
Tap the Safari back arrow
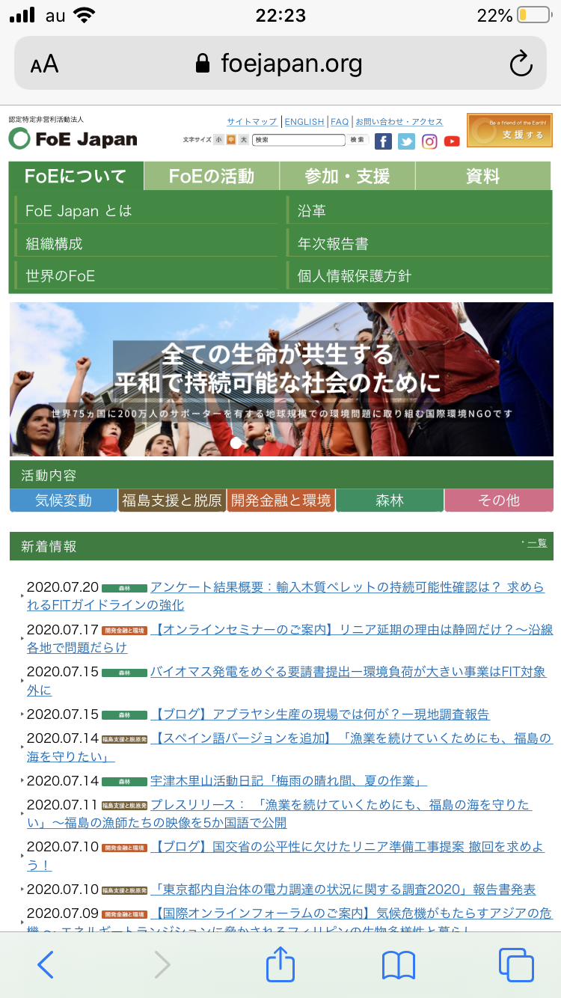46,964
